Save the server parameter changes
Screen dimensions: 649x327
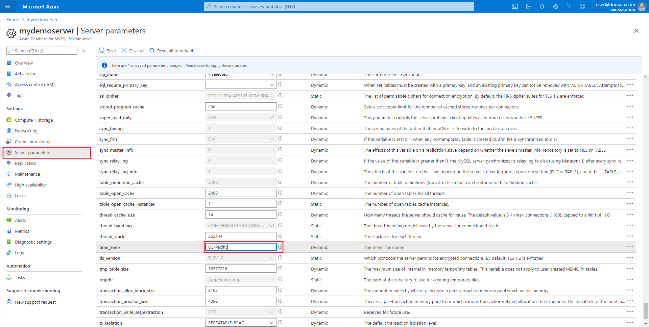(107, 51)
